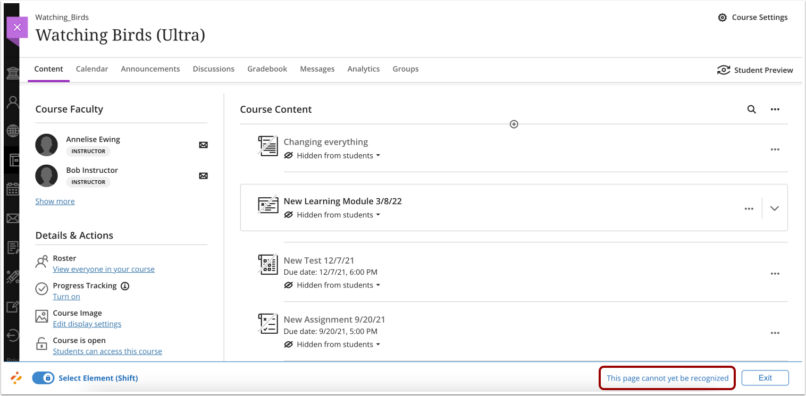806x396 pixels.
Task: Message Bob Instructor via envelope icon
Action: pyautogui.click(x=203, y=176)
